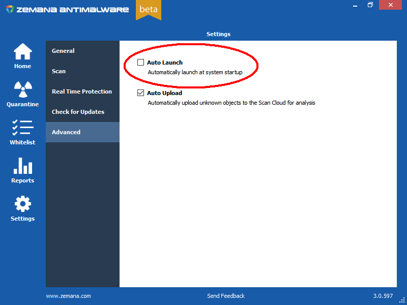The width and height of the screenshot is (407, 305).
Task: Open the Whitelist checklist icon
Action: 23,128
